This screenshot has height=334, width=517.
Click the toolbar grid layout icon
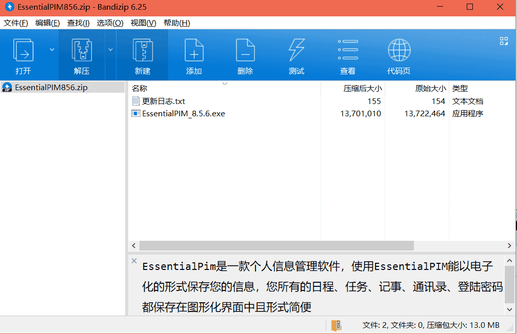(x=504, y=41)
